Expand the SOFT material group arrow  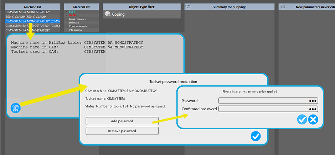(66, 12)
